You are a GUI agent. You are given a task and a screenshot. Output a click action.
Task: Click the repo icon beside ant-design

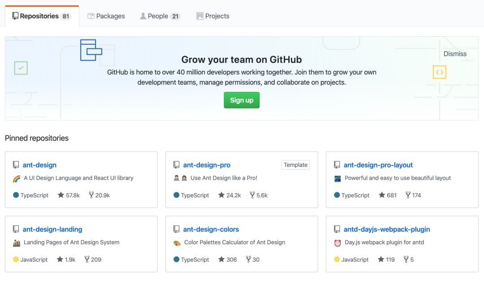16,165
